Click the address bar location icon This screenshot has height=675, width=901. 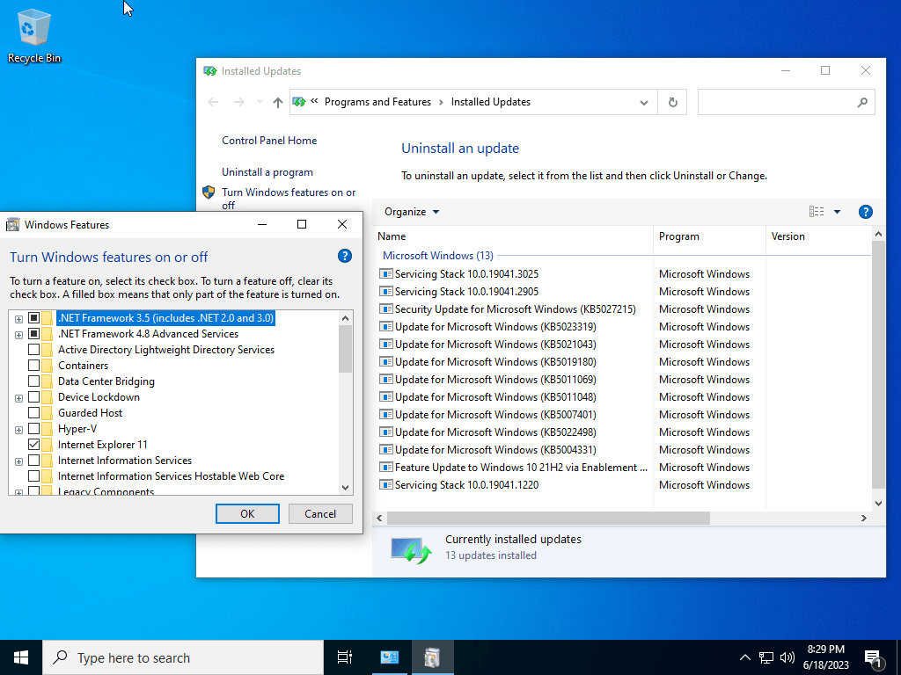(x=299, y=102)
